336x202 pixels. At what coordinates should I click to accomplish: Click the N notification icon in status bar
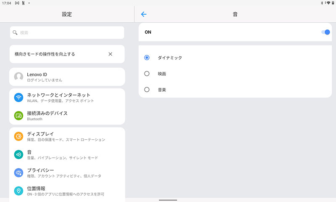click(x=23, y=3)
